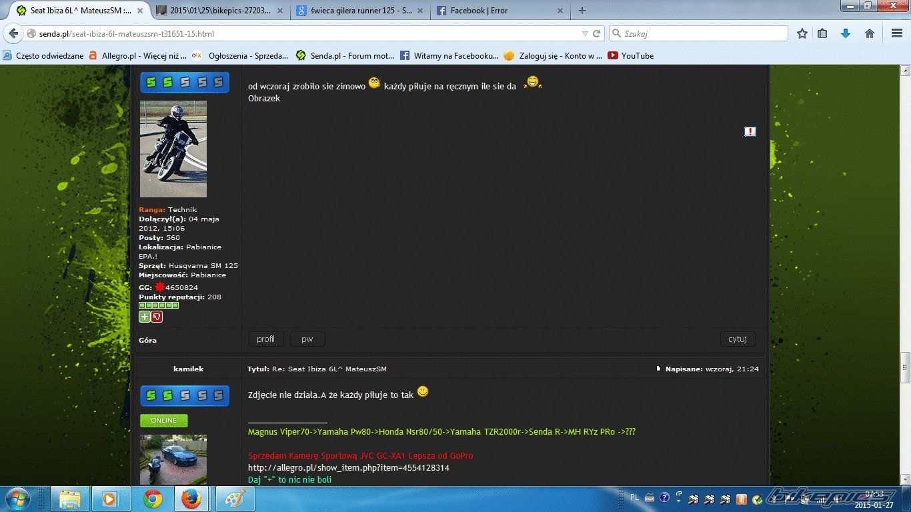Open the Obrazek link in the post

tap(264, 99)
